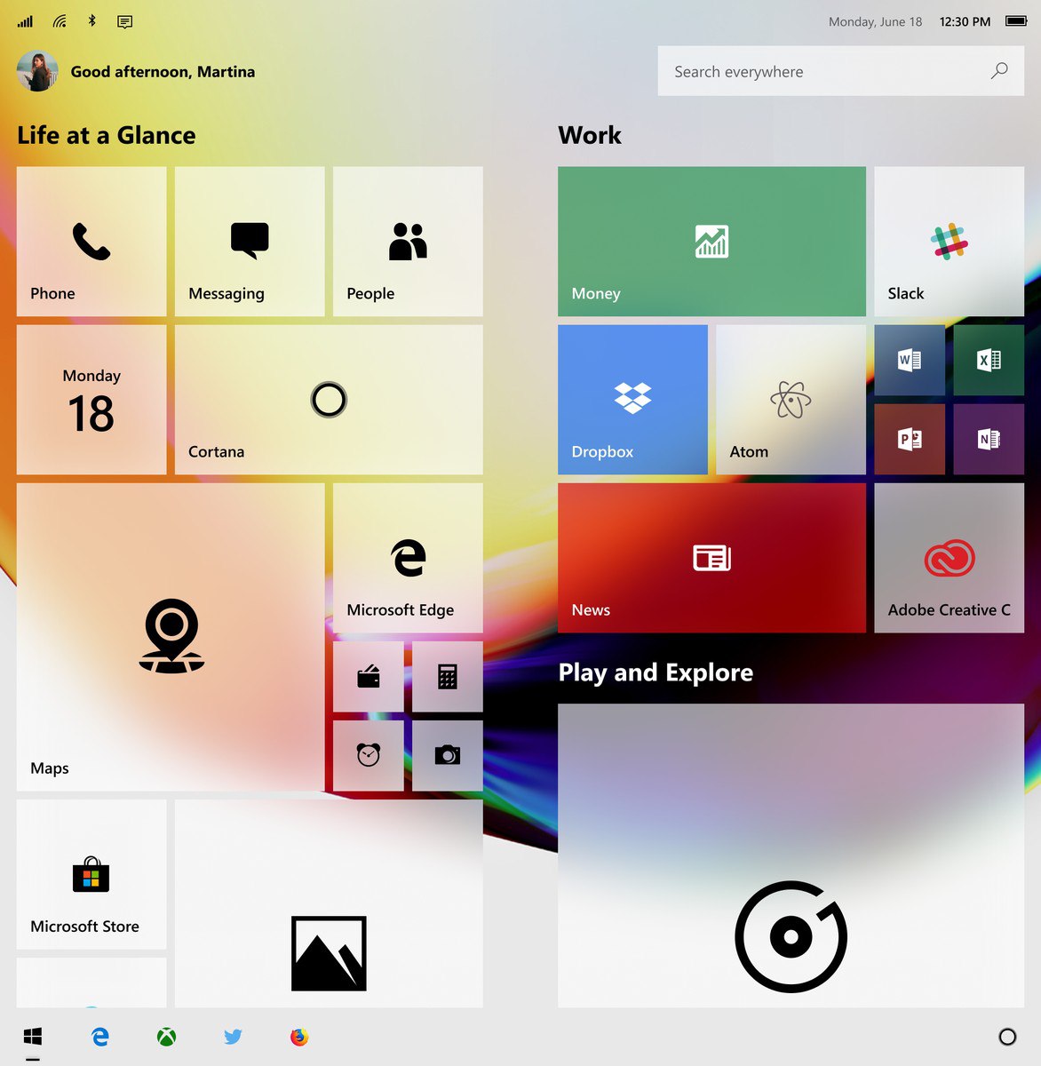Click the cellular signal status icon

click(25, 21)
